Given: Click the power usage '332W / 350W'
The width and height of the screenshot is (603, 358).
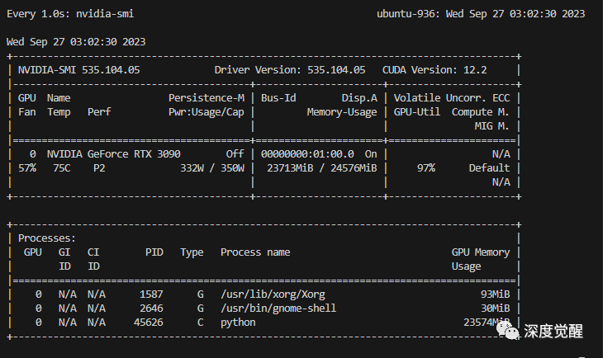Looking at the screenshot, I should point(212,168).
